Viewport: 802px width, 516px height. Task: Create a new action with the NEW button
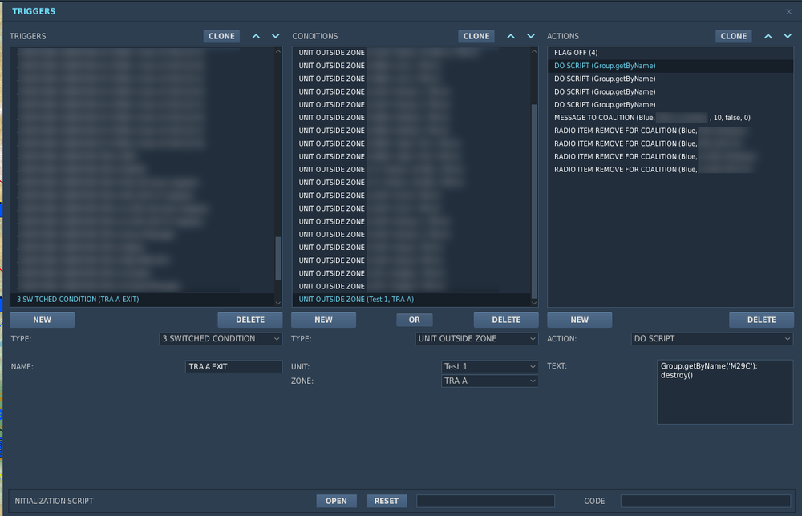coord(579,320)
